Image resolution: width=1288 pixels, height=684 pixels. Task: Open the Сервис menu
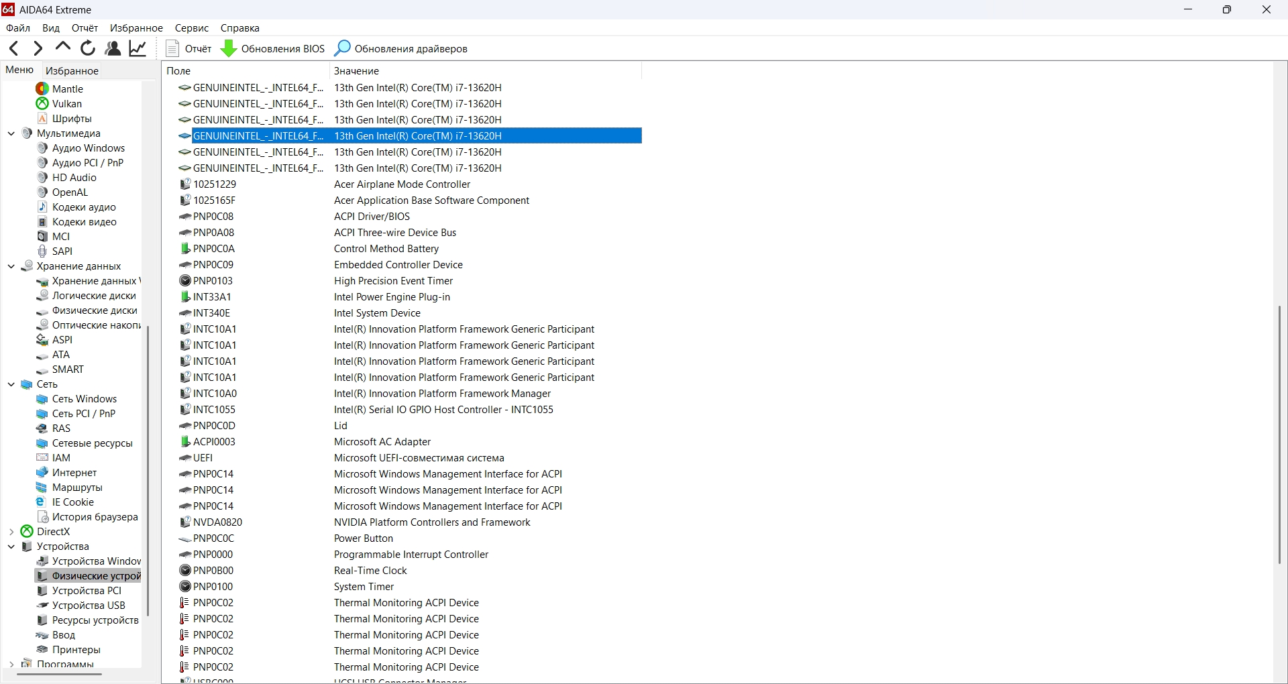(x=192, y=28)
